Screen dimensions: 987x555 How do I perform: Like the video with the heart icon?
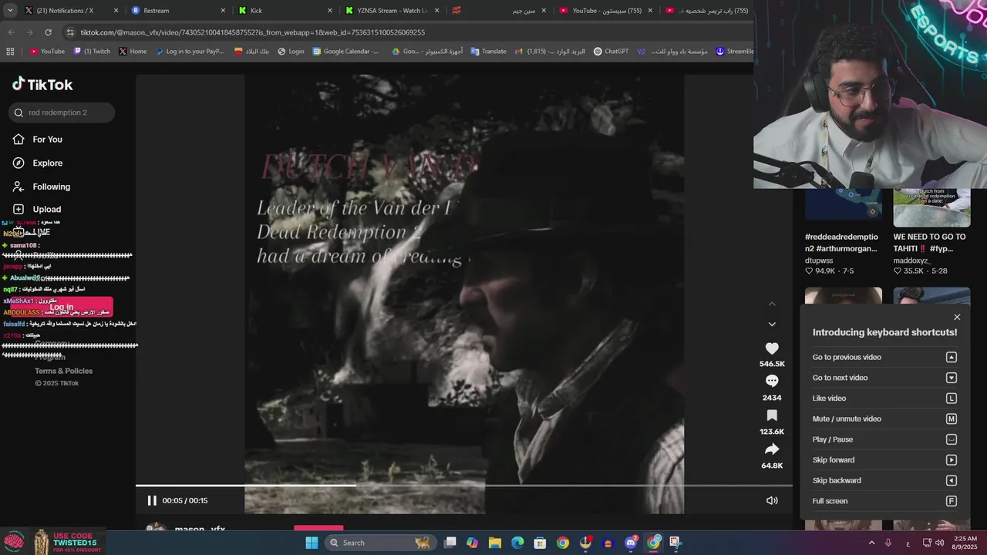[x=772, y=348]
